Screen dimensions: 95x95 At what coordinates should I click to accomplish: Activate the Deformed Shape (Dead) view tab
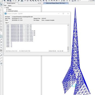point(56,3)
